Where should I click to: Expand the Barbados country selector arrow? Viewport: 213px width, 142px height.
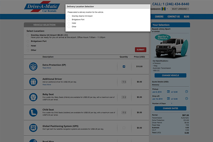click(x=167, y=9)
